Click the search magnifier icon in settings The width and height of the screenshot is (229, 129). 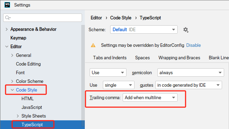(x=7, y=18)
